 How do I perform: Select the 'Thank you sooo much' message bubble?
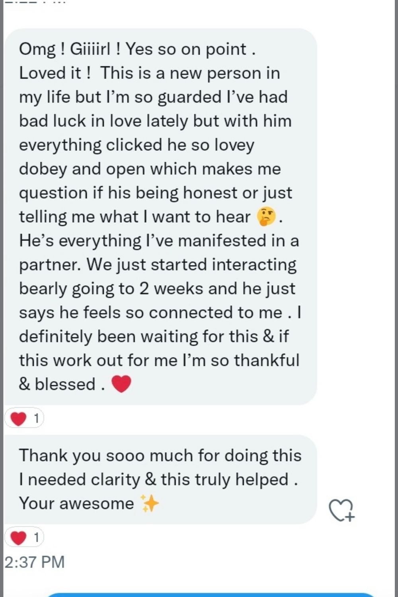click(x=160, y=480)
